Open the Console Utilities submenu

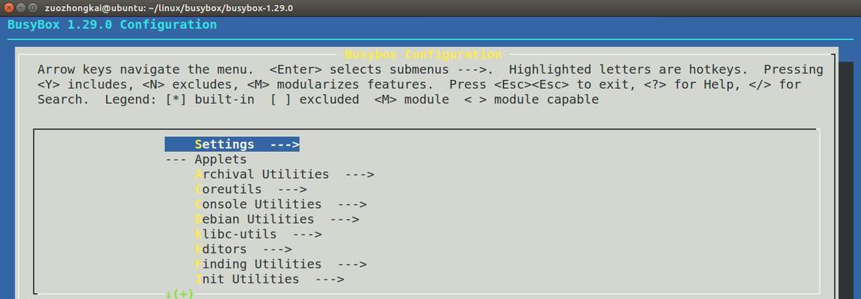pyautogui.click(x=280, y=204)
